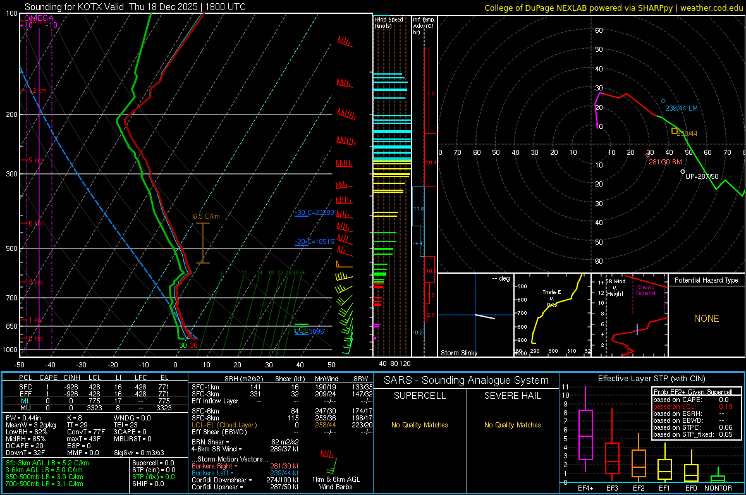Click the 'UP=287/50' hodograph label
746x495 pixels.
[x=702, y=176]
